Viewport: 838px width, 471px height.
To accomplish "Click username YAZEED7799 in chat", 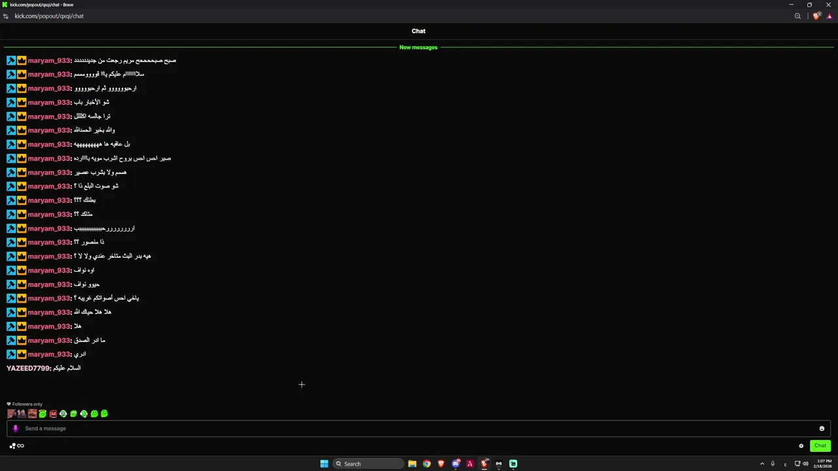I will pyautogui.click(x=28, y=368).
